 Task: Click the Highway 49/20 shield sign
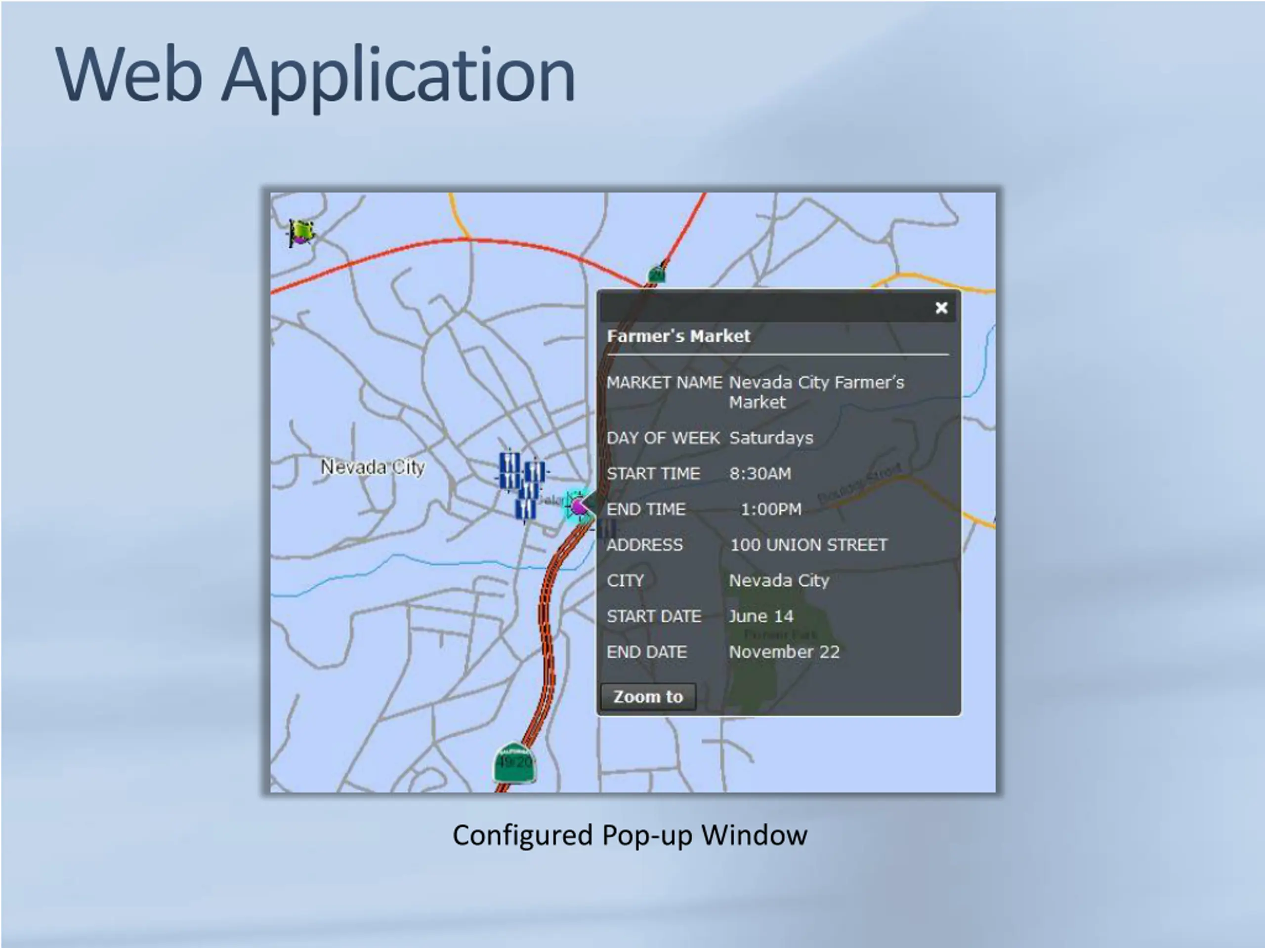(515, 762)
